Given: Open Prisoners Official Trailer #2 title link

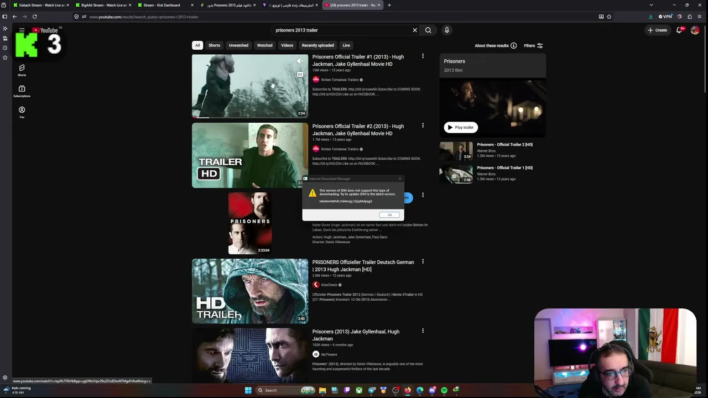Looking at the screenshot, I should coord(358,130).
